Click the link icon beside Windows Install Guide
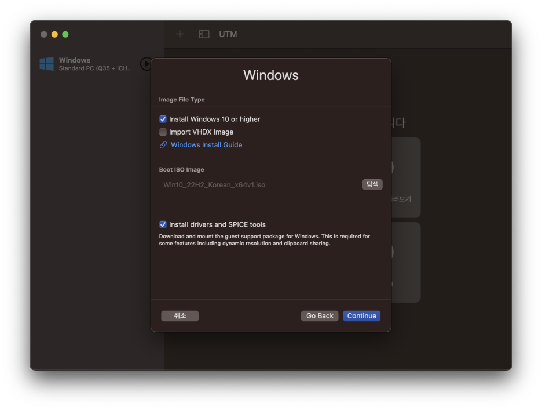This screenshot has width=542, height=410. tap(163, 145)
